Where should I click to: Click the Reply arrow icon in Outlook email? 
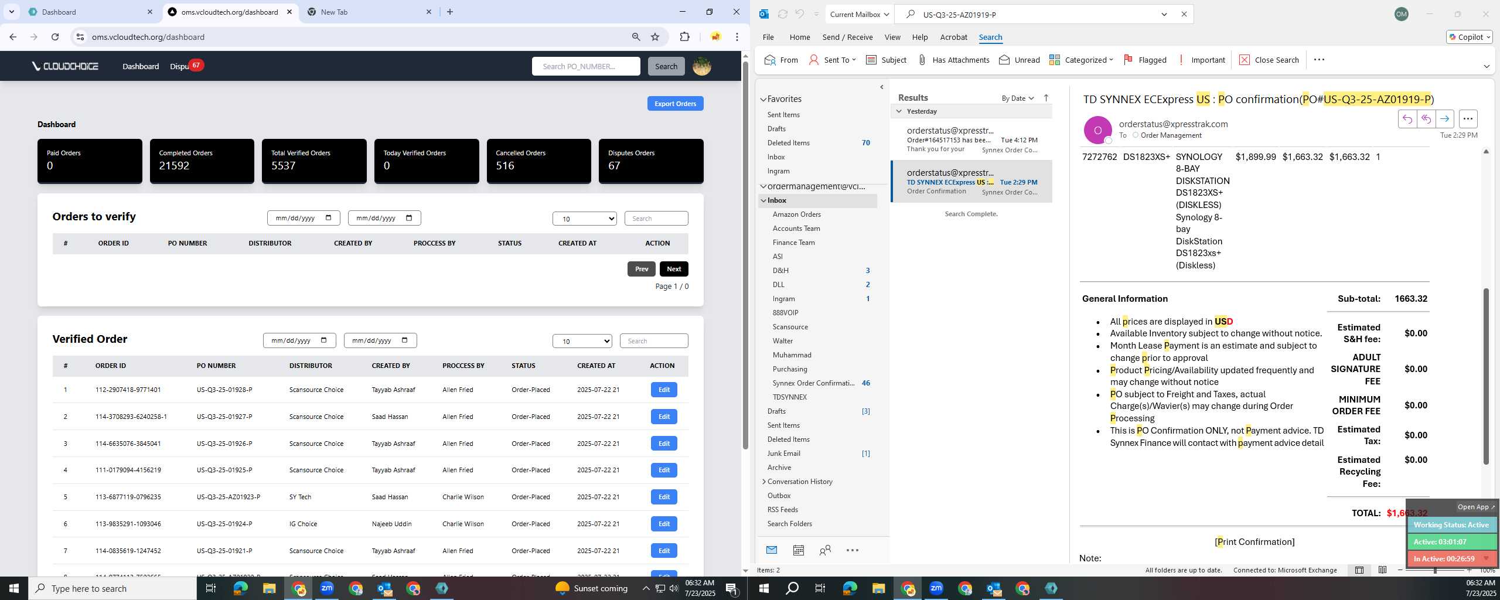tap(1407, 119)
